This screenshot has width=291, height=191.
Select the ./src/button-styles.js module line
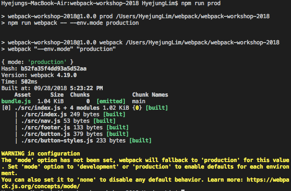point(86,141)
